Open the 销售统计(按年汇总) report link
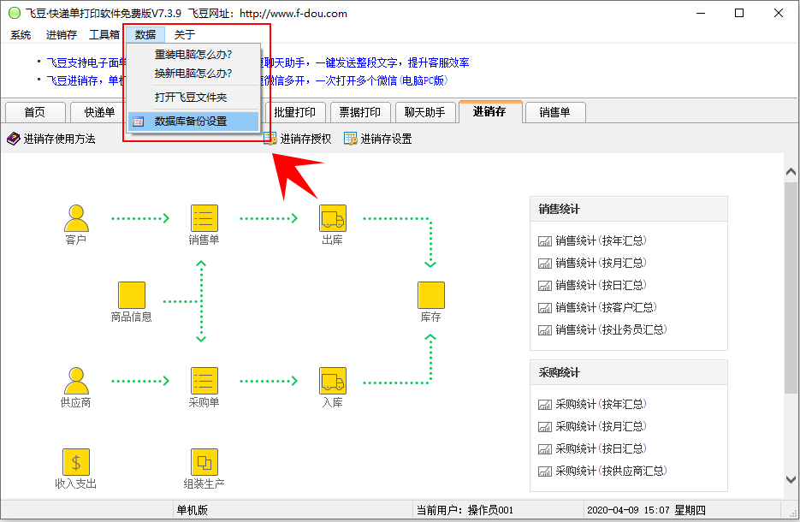Screen dimensions: 800x522 [601, 240]
